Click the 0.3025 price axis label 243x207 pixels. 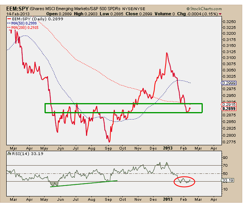click(229, 76)
